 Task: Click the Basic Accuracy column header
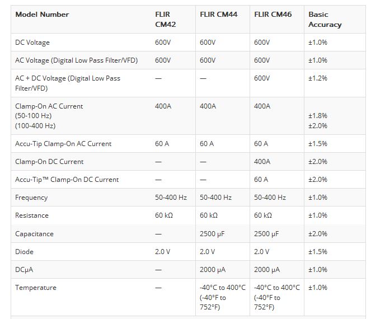coord(325,20)
